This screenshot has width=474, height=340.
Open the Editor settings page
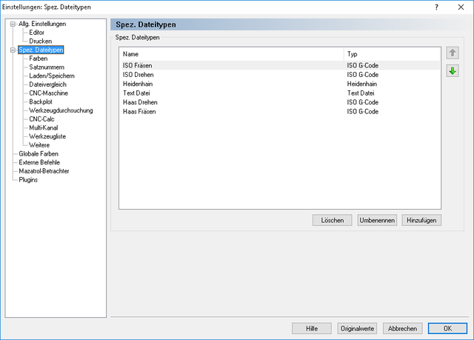click(x=36, y=33)
